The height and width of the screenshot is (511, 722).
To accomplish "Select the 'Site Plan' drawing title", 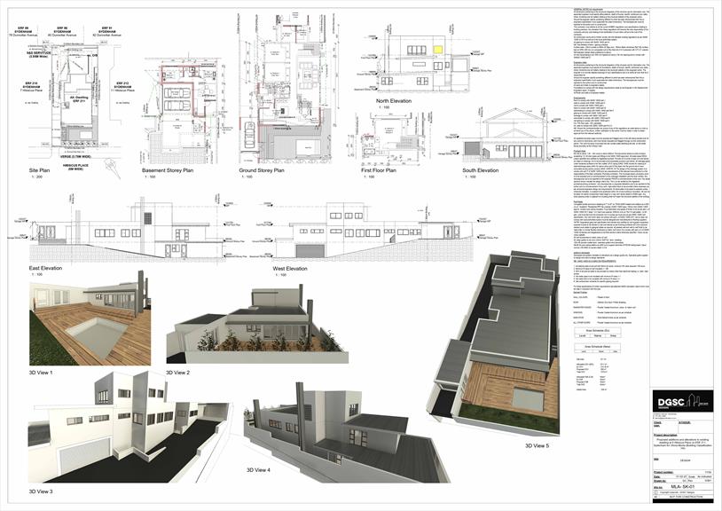I will click(x=39, y=170).
